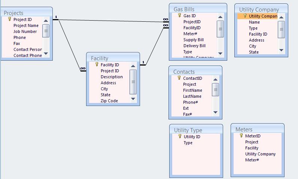Image resolution: width=298 pixels, height=179 pixels.
Task: Click the Zip Code field in Facility
Action: [109, 101]
